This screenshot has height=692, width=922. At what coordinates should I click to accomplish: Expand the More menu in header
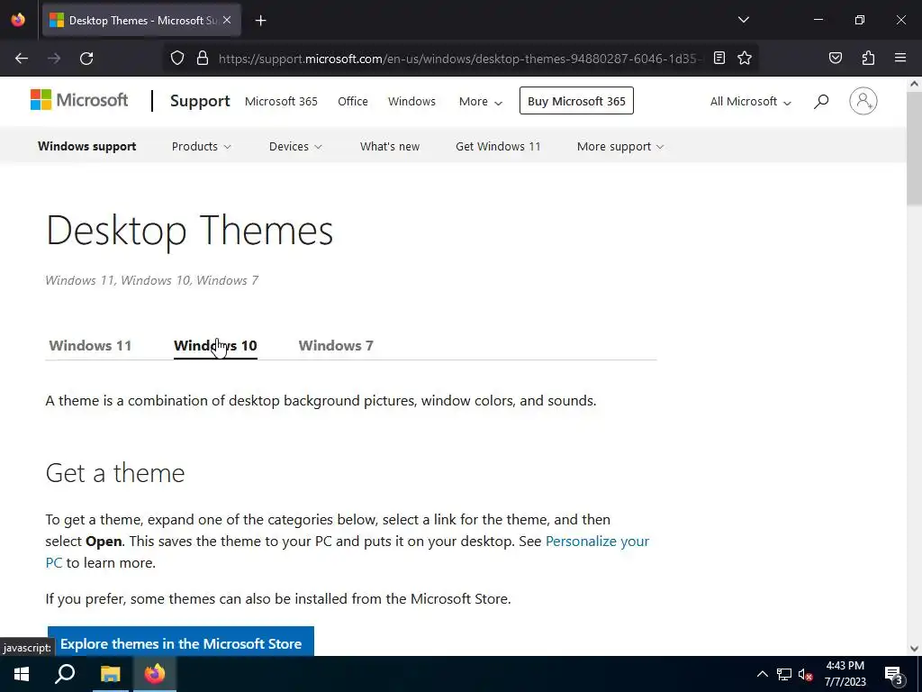[481, 101]
